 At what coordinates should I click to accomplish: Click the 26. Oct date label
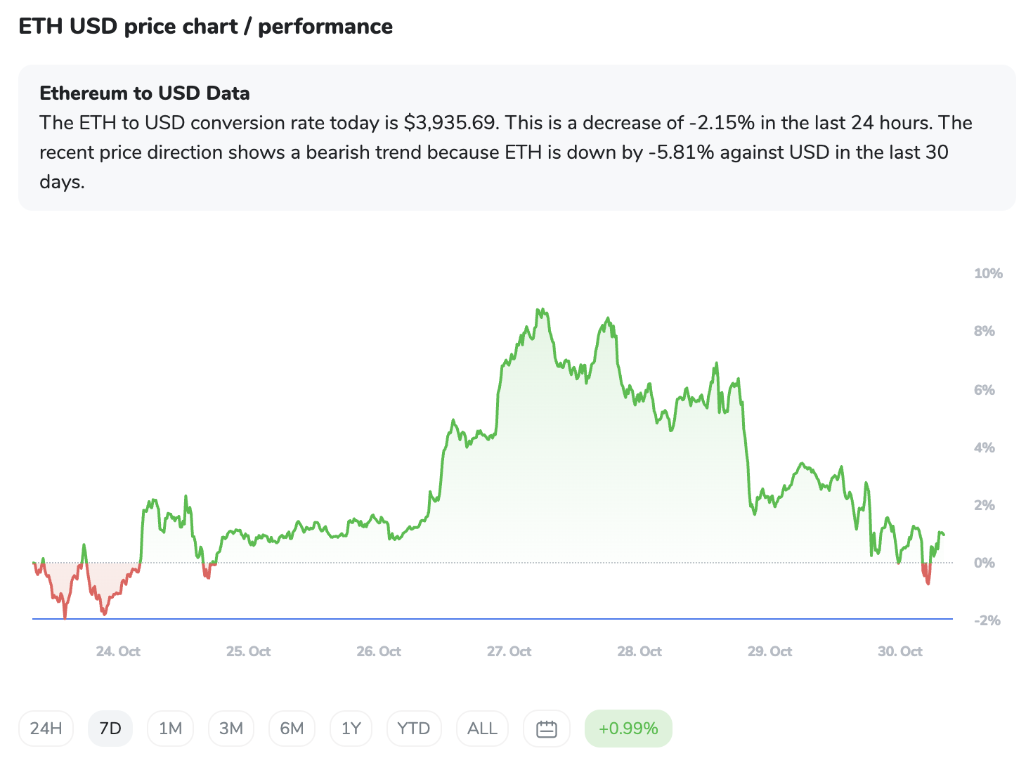[x=379, y=651]
